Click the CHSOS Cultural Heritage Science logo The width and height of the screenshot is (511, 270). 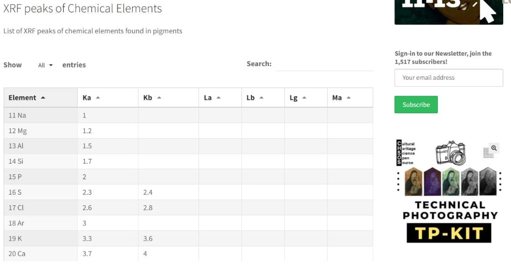click(x=406, y=153)
